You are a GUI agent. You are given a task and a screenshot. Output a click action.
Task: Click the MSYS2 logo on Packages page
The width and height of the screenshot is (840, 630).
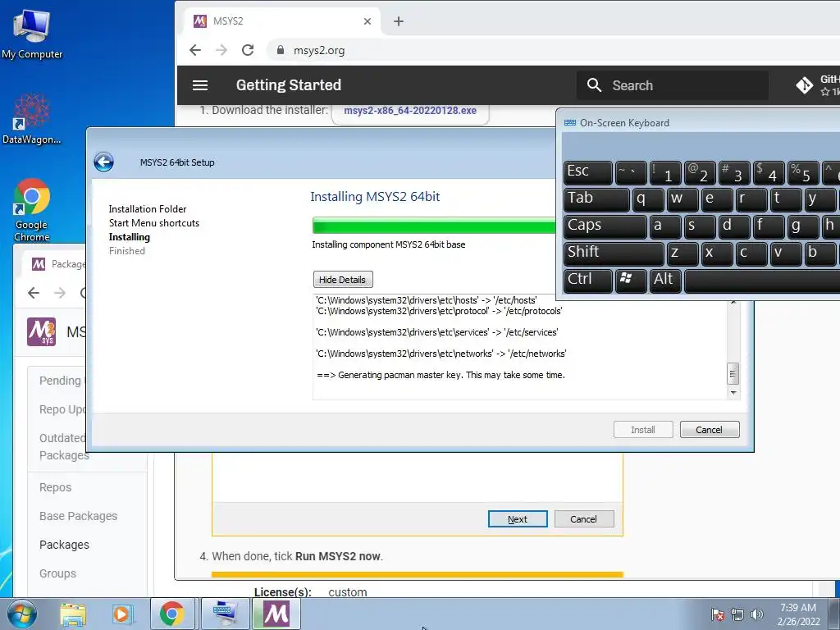pos(41,332)
